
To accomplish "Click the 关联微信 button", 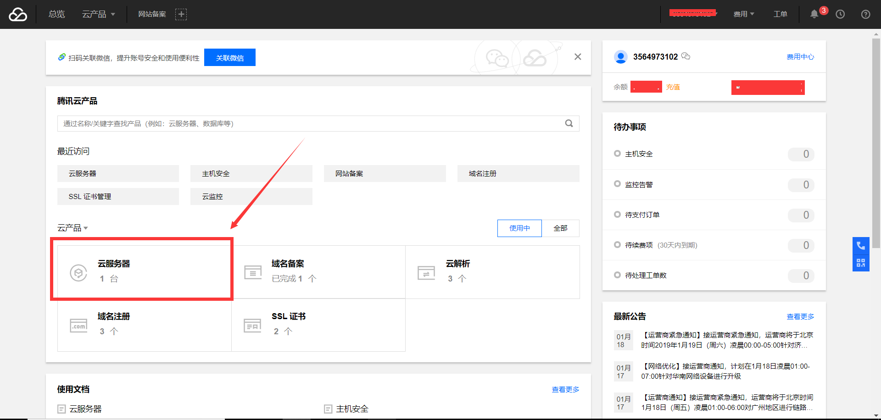I will (230, 57).
